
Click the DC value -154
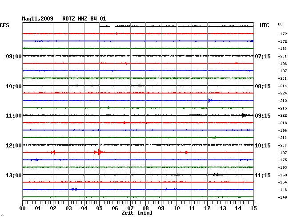click(x=282, y=182)
